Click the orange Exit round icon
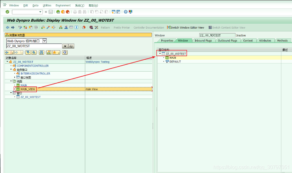 click(x=63, y=12)
